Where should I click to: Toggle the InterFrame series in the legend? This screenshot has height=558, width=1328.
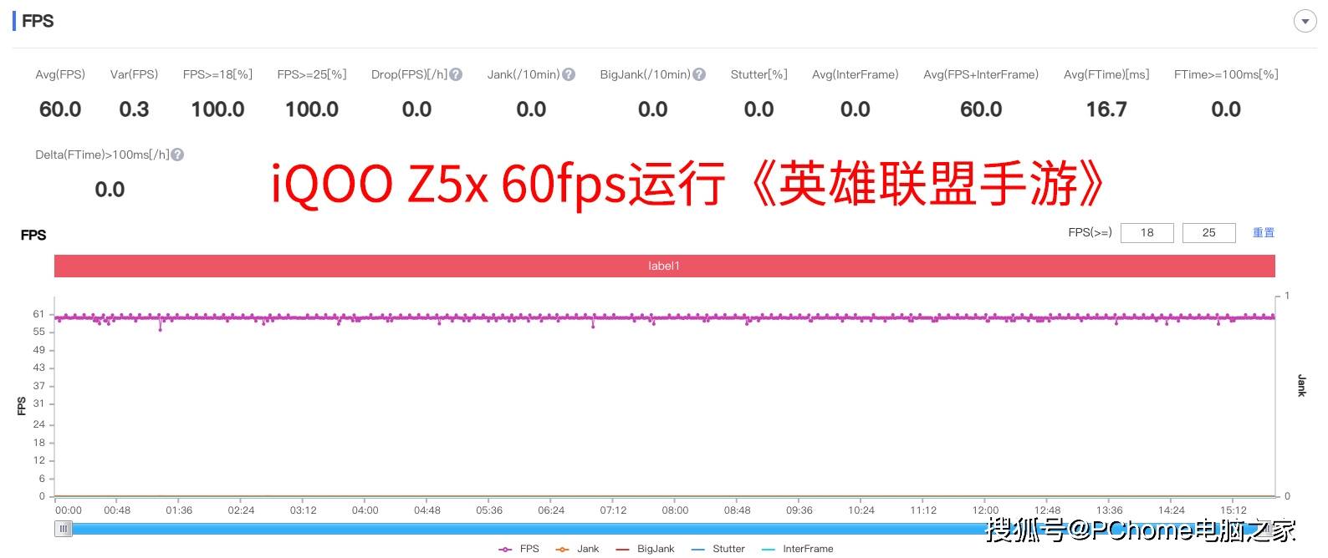click(798, 549)
